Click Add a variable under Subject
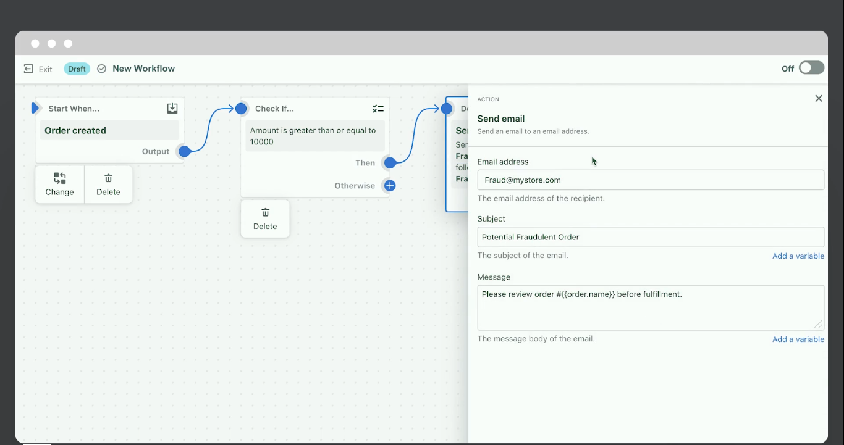The image size is (844, 445). 798,256
